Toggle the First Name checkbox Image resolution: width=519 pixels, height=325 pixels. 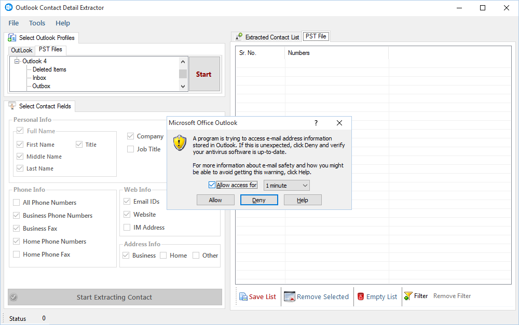click(x=20, y=145)
